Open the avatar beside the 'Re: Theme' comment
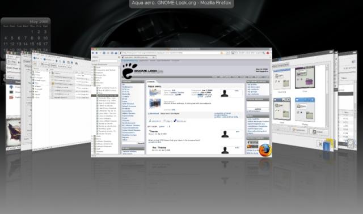 click(225, 150)
